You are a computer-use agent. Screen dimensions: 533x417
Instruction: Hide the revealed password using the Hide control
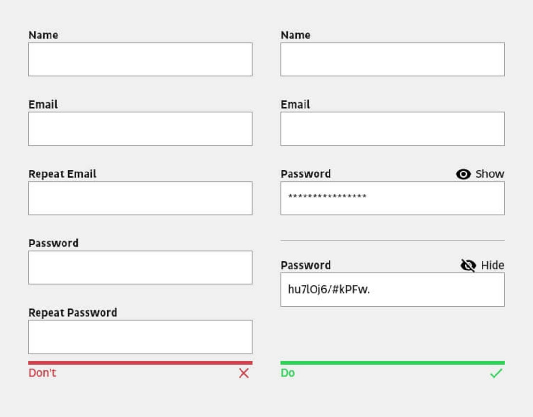pos(492,265)
